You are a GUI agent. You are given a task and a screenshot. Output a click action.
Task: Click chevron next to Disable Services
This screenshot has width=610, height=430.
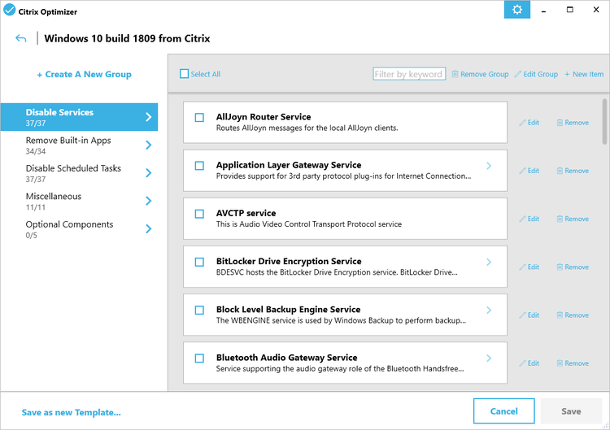pos(148,117)
